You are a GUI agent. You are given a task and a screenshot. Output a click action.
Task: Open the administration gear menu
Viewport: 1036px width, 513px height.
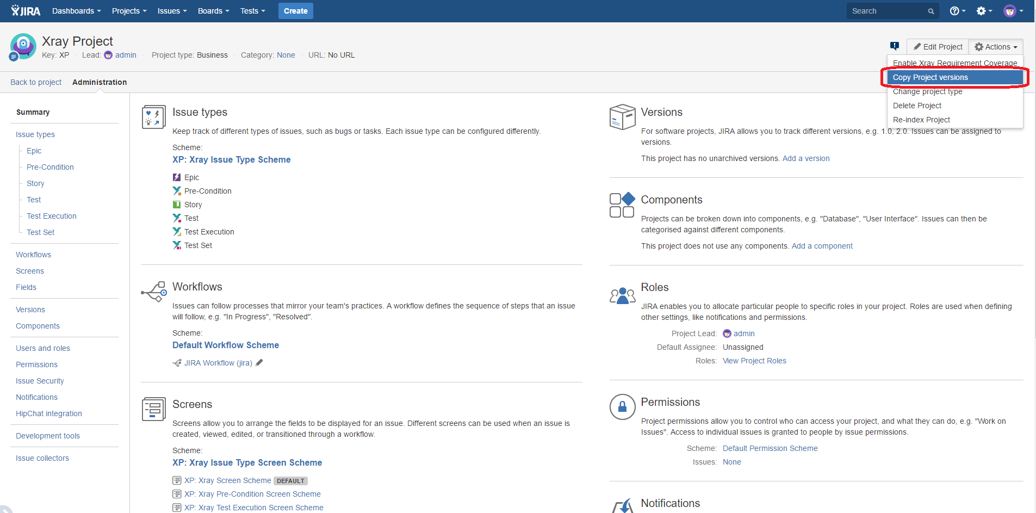(984, 11)
